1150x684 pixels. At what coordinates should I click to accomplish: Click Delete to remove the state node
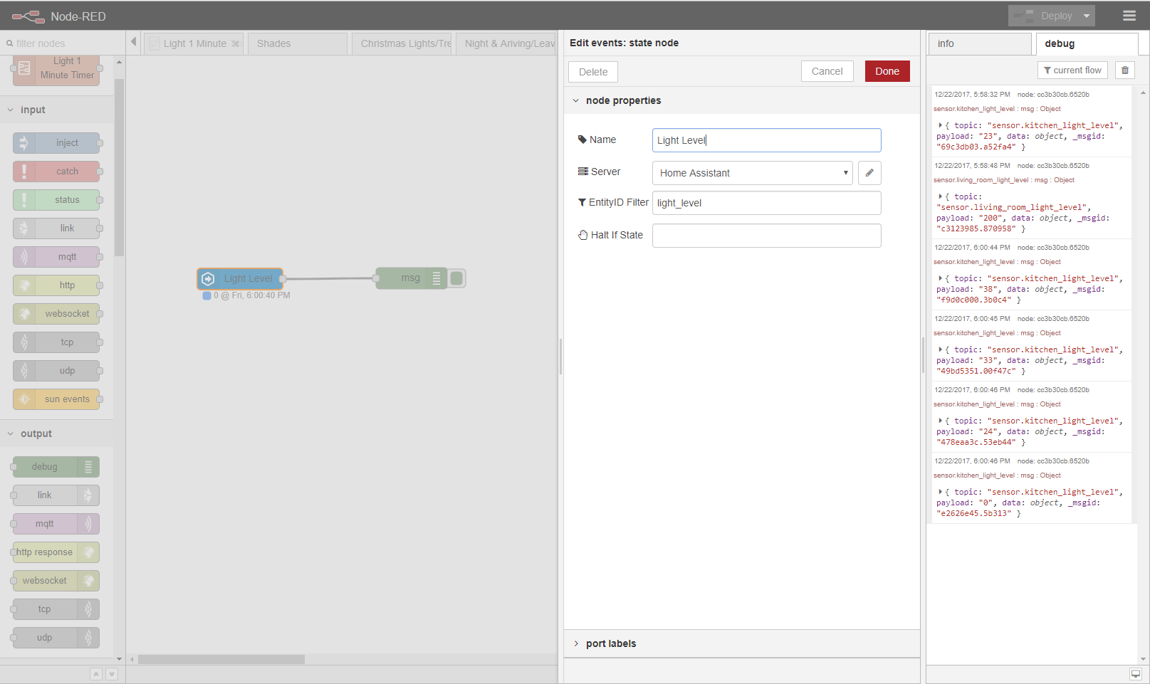(x=592, y=71)
